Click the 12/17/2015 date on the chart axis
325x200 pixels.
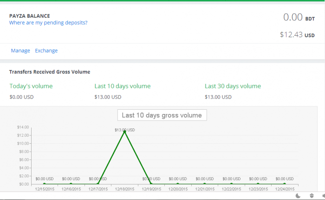[x=98, y=189]
